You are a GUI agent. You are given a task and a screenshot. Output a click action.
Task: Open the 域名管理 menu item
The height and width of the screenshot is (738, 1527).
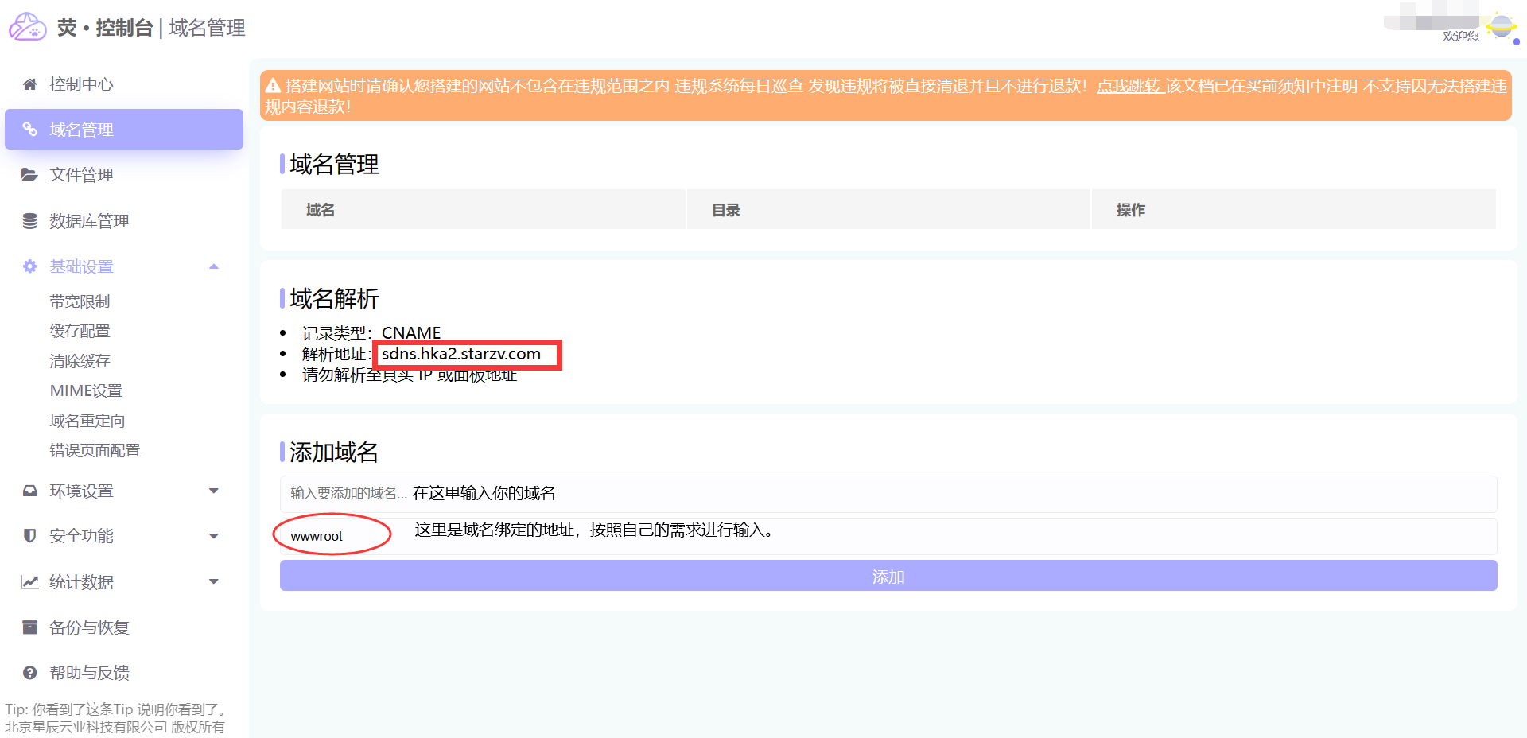[x=124, y=130]
